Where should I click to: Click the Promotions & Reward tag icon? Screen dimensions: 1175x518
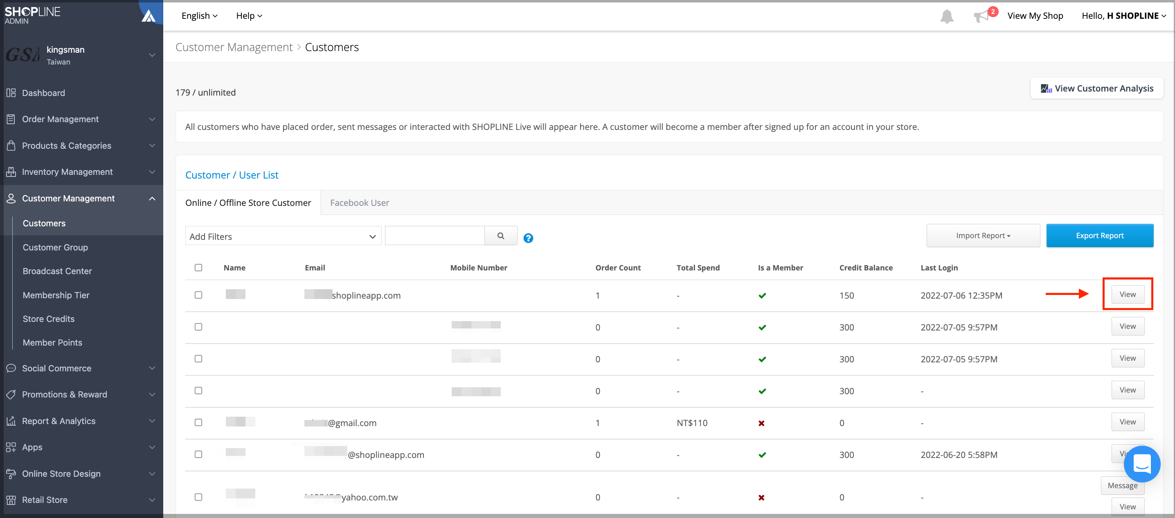(11, 395)
